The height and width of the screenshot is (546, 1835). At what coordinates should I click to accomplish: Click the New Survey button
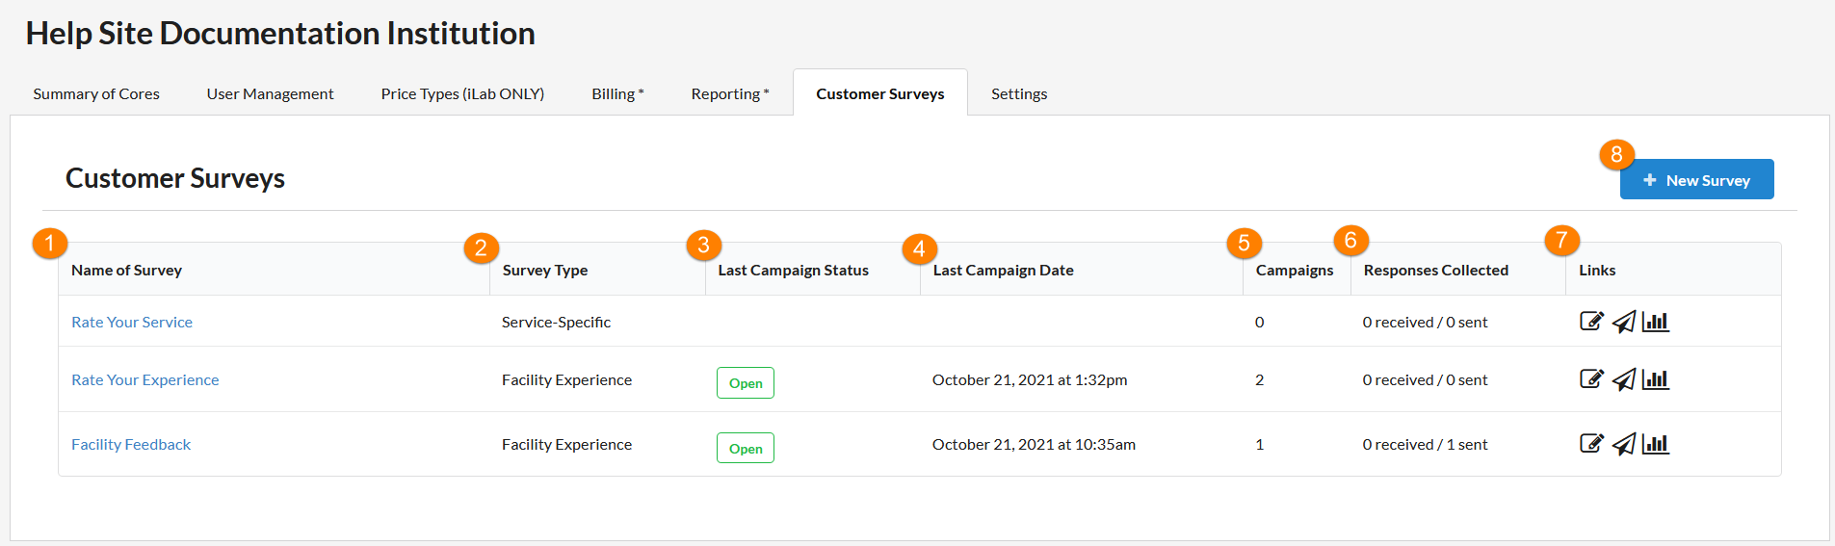click(1696, 180)
